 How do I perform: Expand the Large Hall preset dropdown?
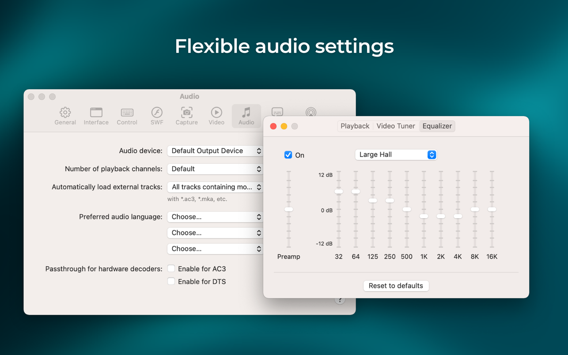coord(396,155)
